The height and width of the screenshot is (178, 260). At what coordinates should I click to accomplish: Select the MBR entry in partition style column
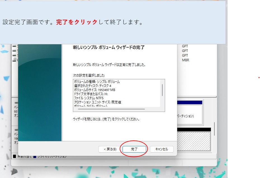[x=185, y=60]
